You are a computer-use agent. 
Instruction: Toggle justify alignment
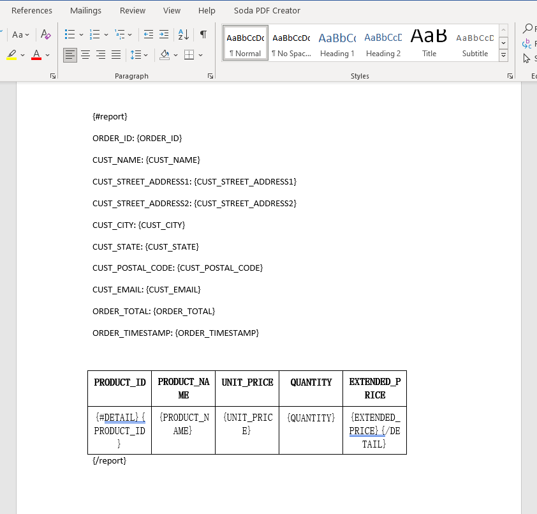click(116, 55)
